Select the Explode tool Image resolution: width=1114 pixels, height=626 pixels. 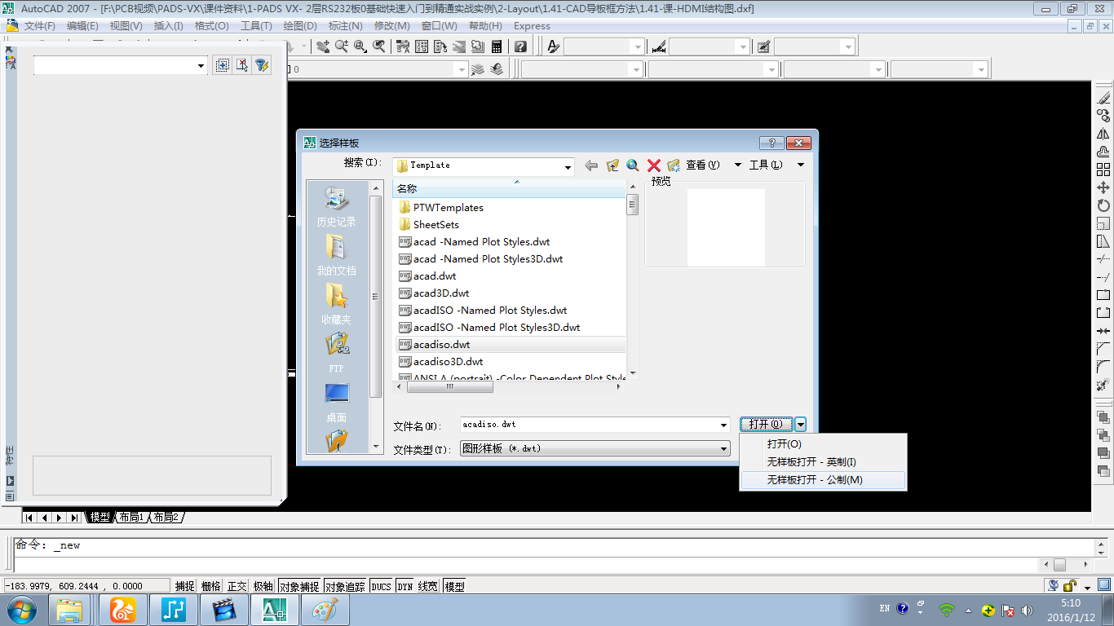click(x=1103, y=385)
